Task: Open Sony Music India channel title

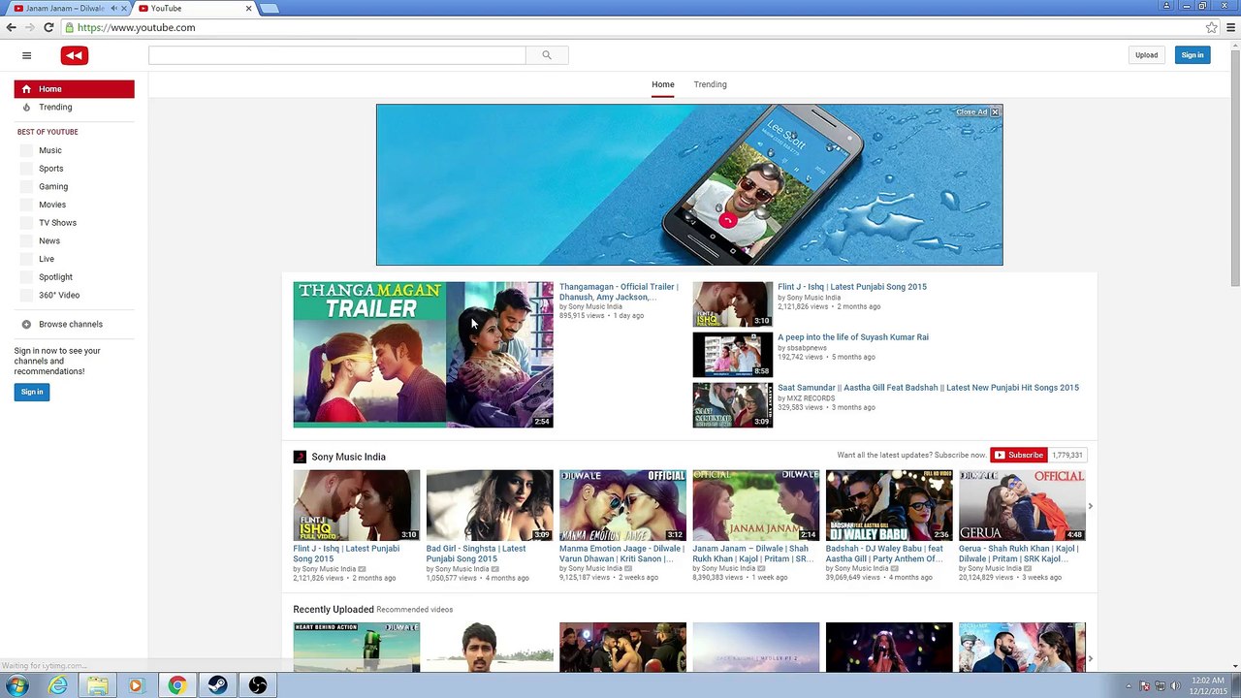Action: coord(348,457)
